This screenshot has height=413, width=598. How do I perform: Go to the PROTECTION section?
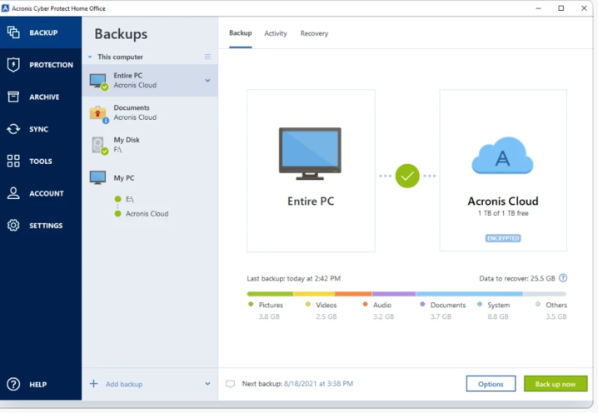coord(51,65)
